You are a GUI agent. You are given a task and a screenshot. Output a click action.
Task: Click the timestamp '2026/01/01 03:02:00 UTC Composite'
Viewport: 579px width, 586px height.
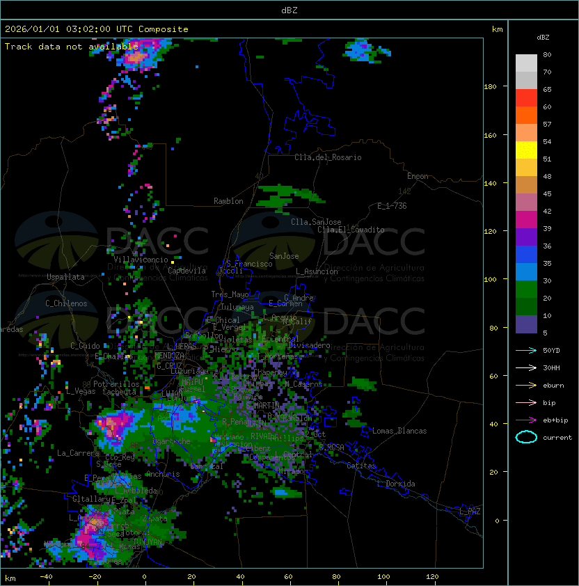[x=97, y=29]
